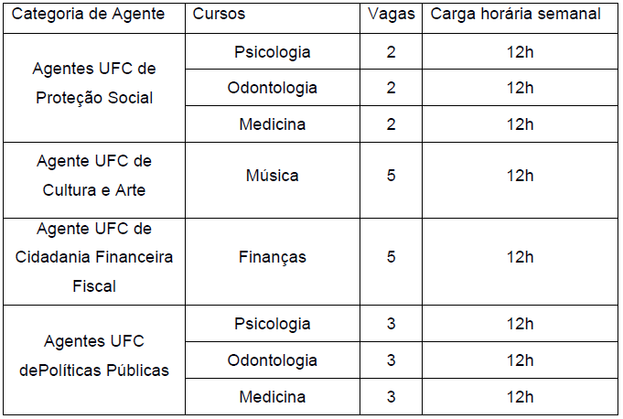Image resolution: width=623 pixels, height=419 pixels.
Task: Click Psicologia under Proteção Social
Action: [x=273, y=52]
